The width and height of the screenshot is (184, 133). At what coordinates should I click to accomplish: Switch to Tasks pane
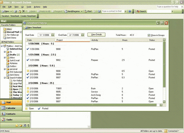15,119
